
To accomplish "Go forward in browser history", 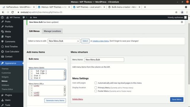I will [x=8, y=12].
